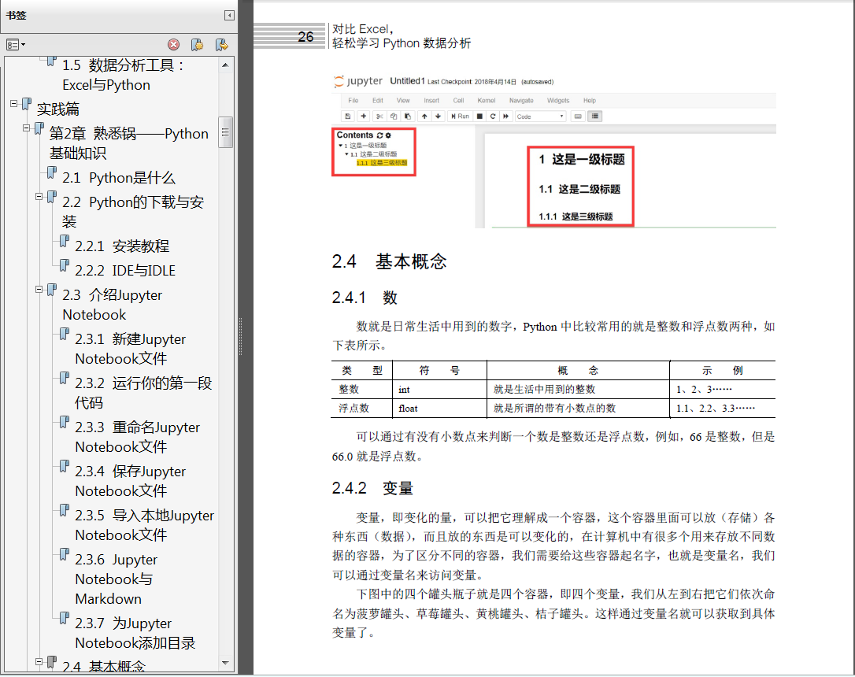This screenshot has width=855, height=677.
Task: Create a new bookmark
Action: point(198,45)
